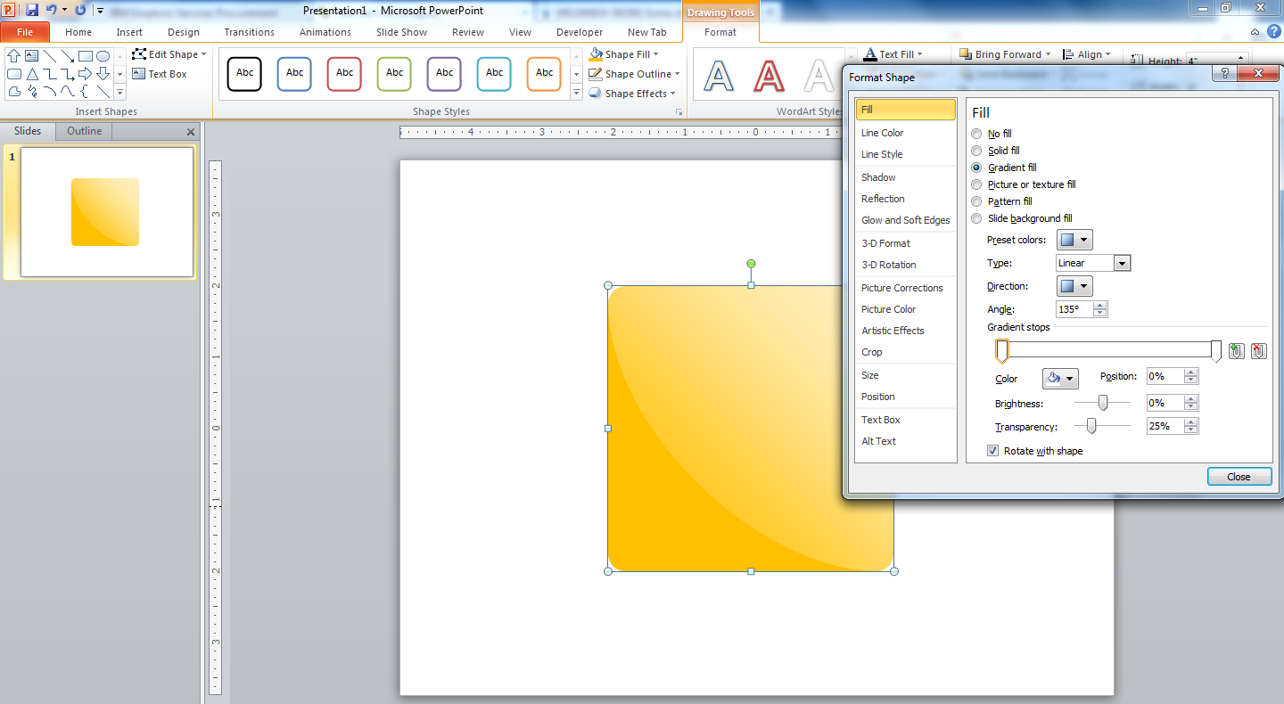Switch to the Animations ribbon tab
The image size is (1284, 704).
point(325,32)
